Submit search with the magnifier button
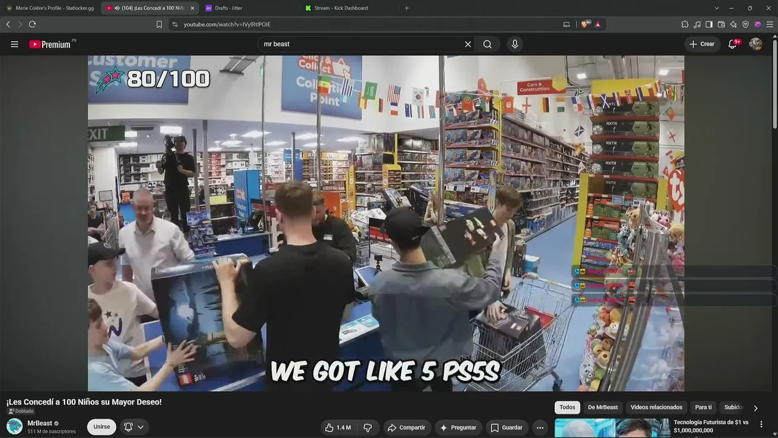778x438 pixels. pyautogui.click(x=487, y=44)
